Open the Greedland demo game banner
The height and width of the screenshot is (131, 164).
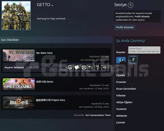(x=19, y=84)
